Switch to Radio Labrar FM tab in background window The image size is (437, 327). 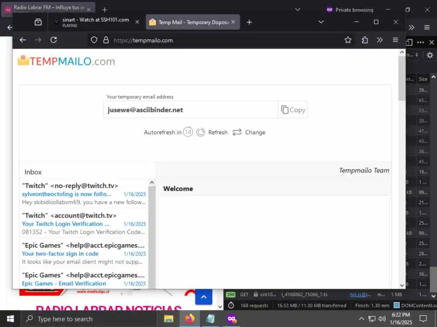49,9
